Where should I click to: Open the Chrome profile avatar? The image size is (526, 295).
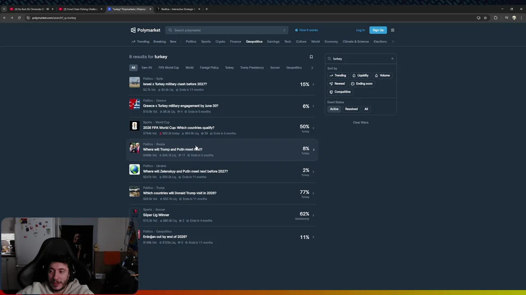coord(514,18)
